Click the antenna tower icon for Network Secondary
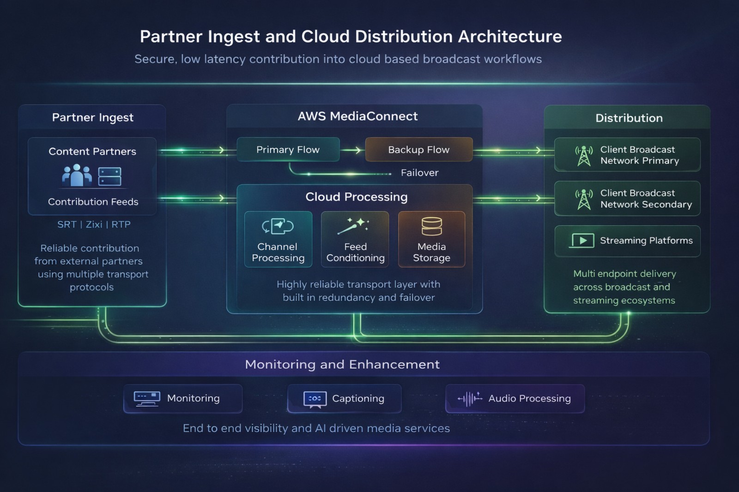Image resolution: width=739 pixels, height=492 pixels. click(x=584, y=199)
